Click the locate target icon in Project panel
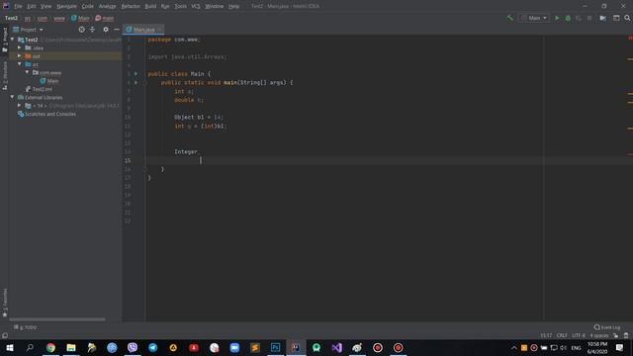Screen dimensions: 633x356 tap(82, 30)
